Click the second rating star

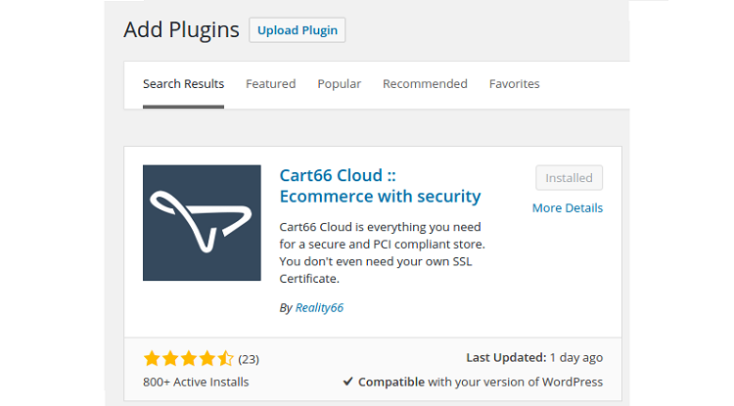(x=170, y=358)
